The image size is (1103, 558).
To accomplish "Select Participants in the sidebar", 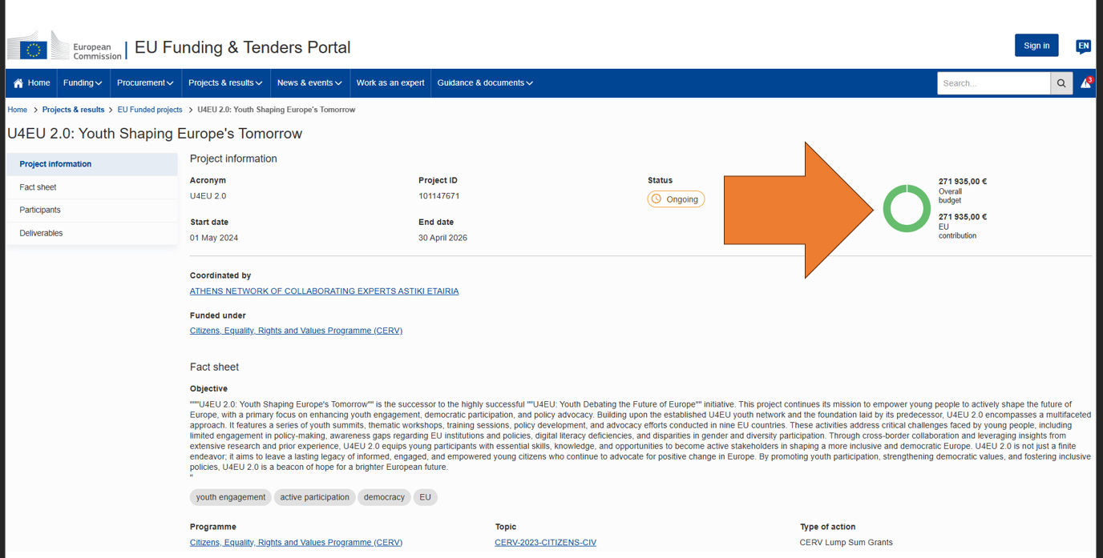I will pos(92,210).
